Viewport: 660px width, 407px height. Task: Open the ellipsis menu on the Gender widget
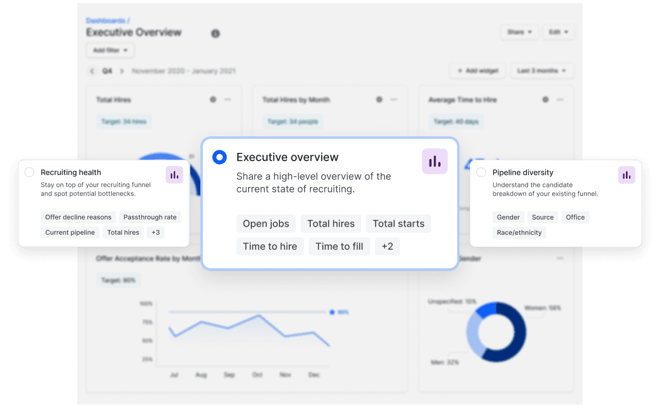coord(561,258)
